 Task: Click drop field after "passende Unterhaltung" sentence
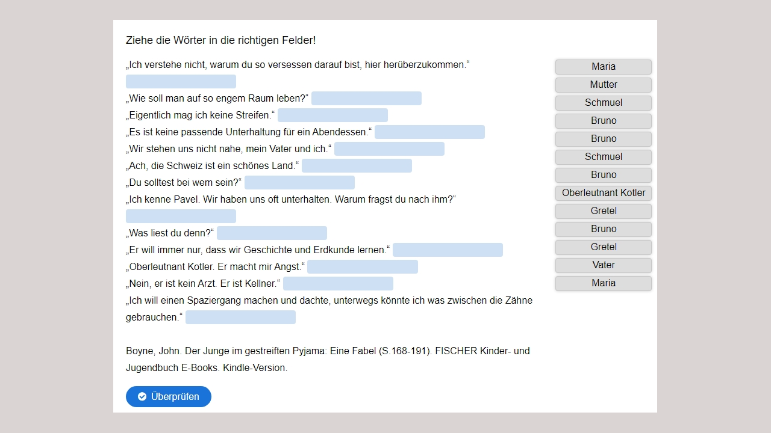[429, 132]
